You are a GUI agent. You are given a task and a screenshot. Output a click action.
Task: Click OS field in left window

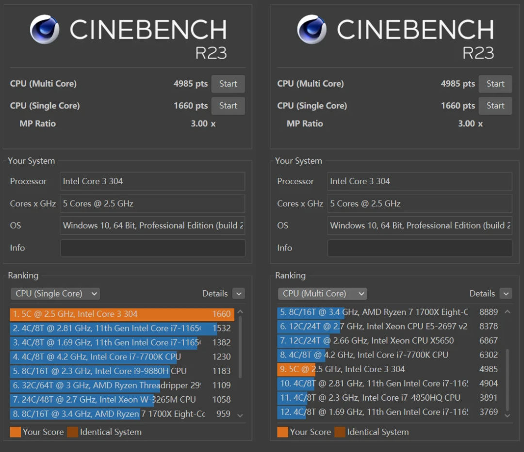click(x=152, y=225)
